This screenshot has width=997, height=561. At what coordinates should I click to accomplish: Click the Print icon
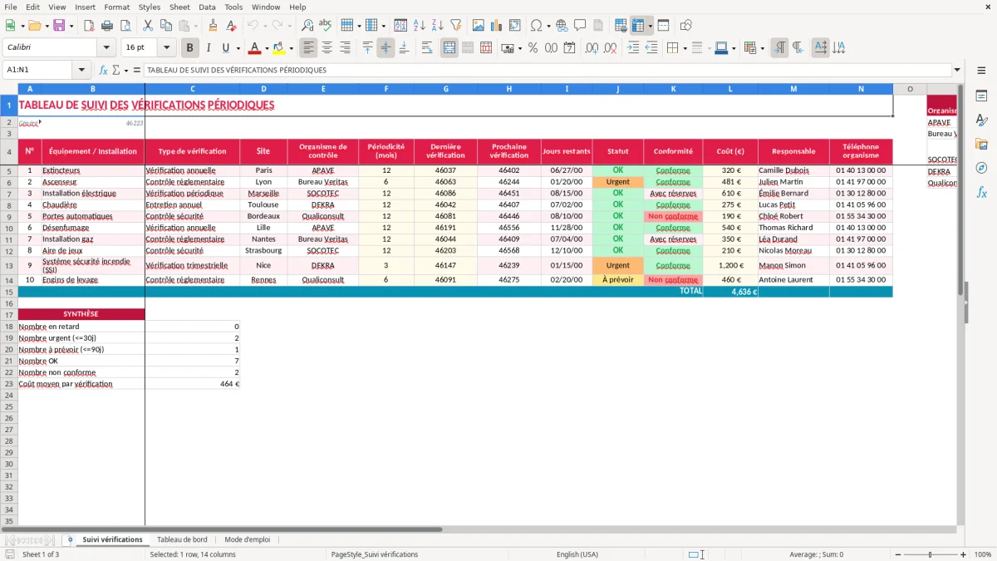click(107, 26)
